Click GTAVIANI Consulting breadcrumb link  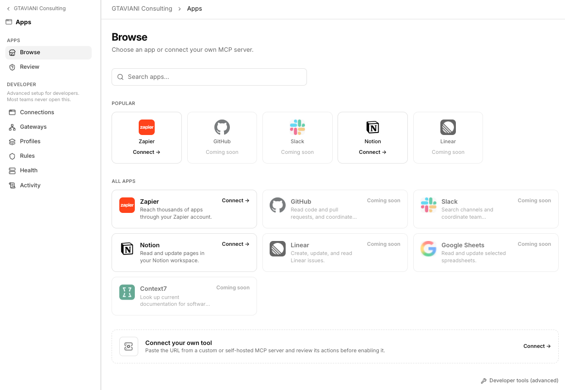(x=142, y=9)
